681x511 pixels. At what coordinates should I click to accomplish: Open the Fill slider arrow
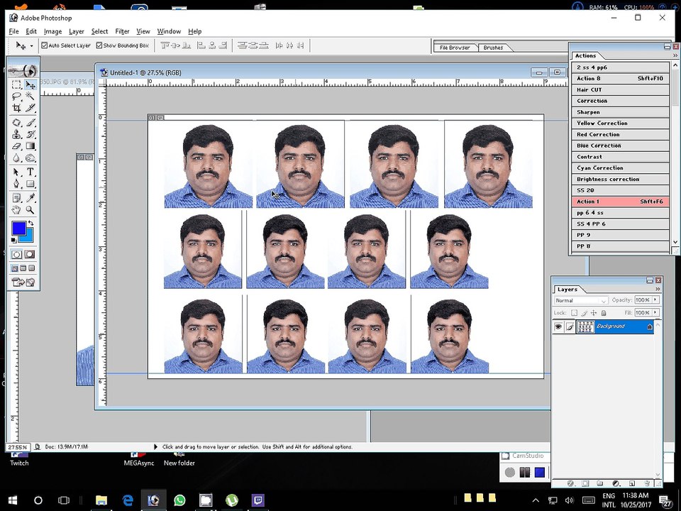(x=655, y=312)
